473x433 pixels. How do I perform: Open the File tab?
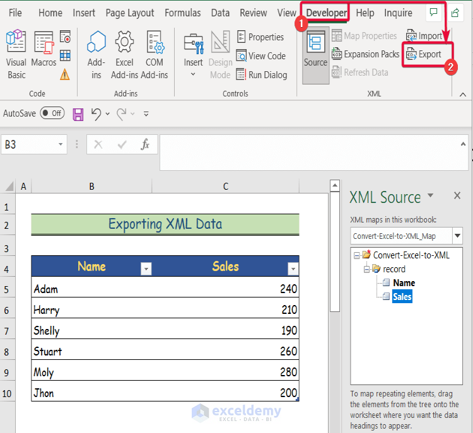15,13
